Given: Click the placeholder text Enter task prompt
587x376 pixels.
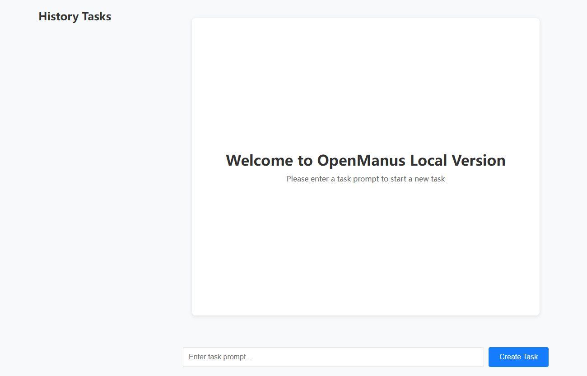Looking at the screenshot, I should click(220, 357).
